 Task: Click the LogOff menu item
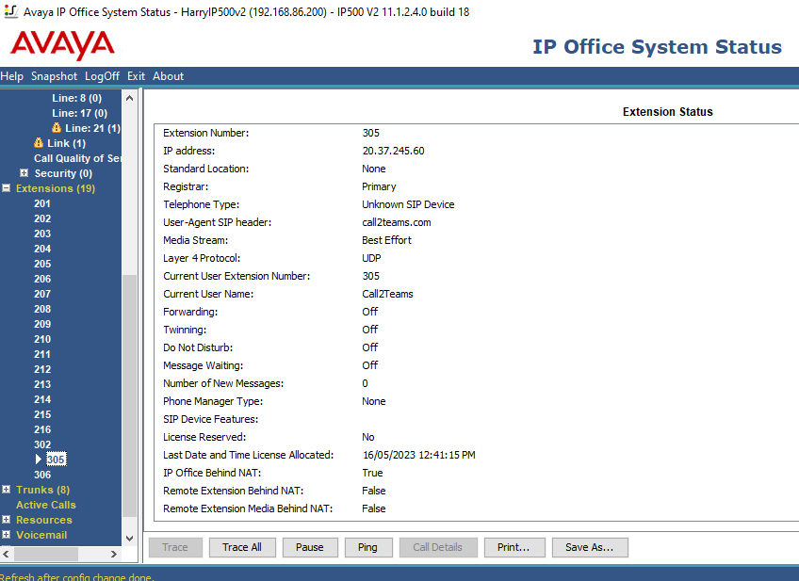pyautogui.click(x=102, y=76)
